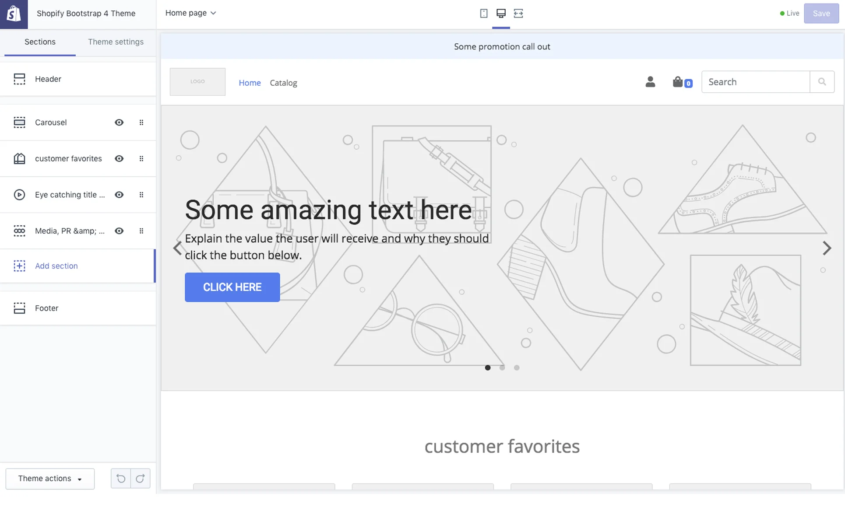
Task: Toggle visibility of Eye catching title section
Action: (119, 195)
